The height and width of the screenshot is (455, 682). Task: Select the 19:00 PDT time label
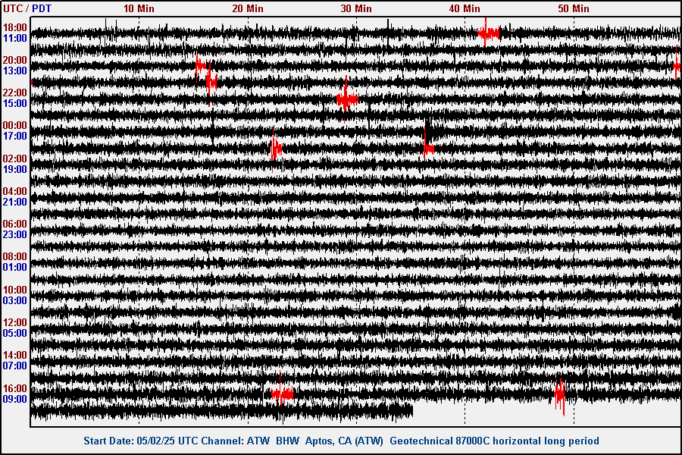[x=15, y=169]
